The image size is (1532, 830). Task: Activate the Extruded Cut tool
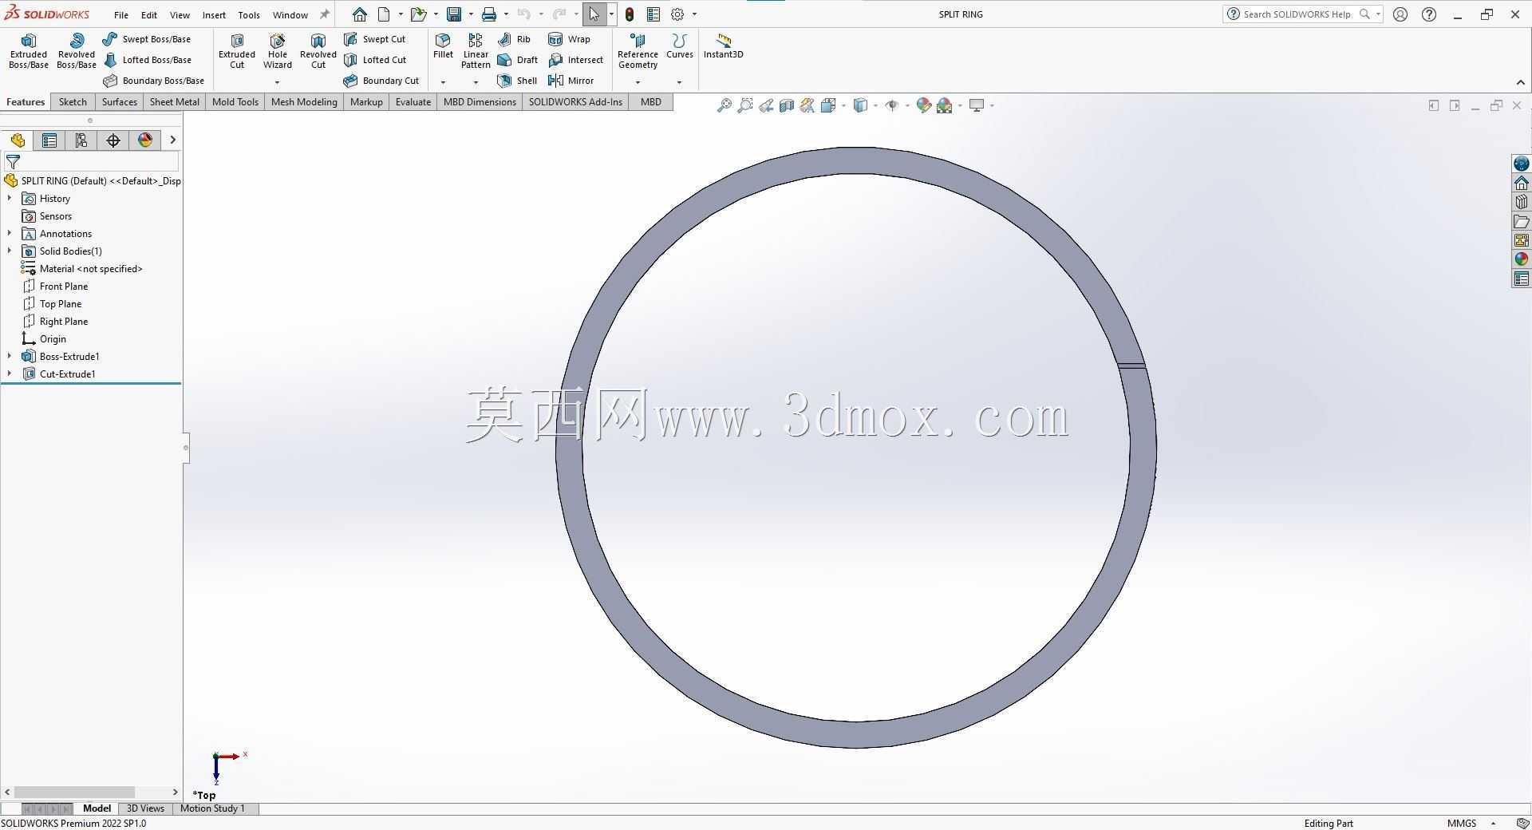[237, 51]
